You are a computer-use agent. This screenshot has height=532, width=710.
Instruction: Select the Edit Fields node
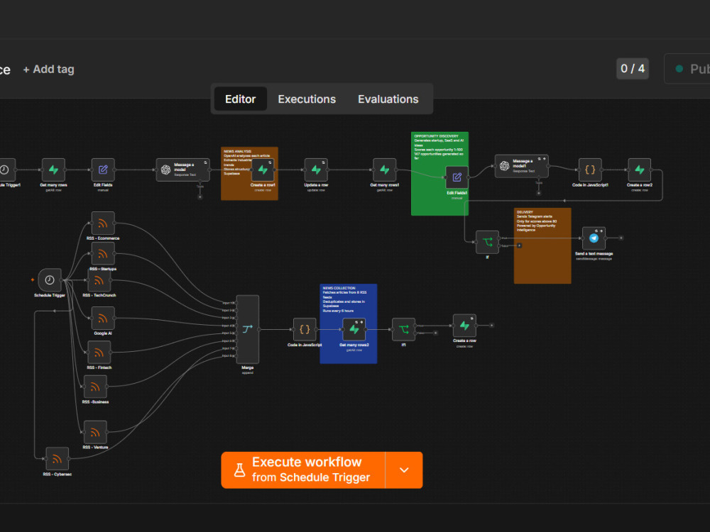coord(103,170)
